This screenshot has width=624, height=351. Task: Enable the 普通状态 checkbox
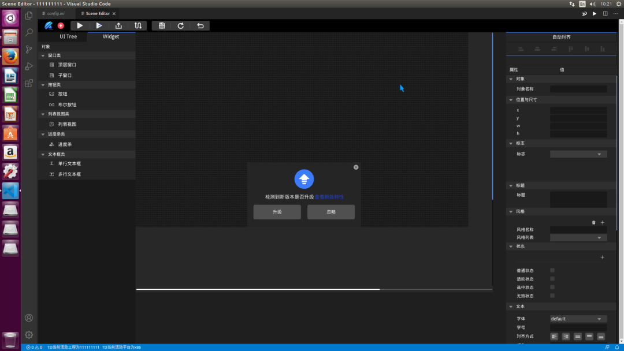(552, 270)
